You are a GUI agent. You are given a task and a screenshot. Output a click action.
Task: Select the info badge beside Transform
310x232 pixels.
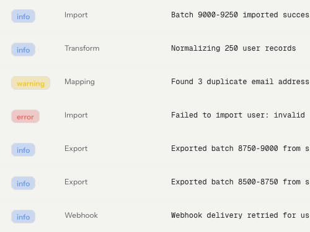pyautogui.click(x=23, y=49)
